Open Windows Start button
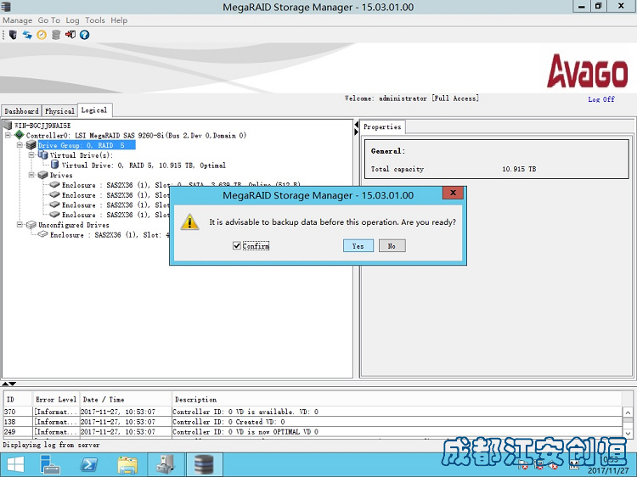Viewport: 637px width, 477px height. point(15,465)
